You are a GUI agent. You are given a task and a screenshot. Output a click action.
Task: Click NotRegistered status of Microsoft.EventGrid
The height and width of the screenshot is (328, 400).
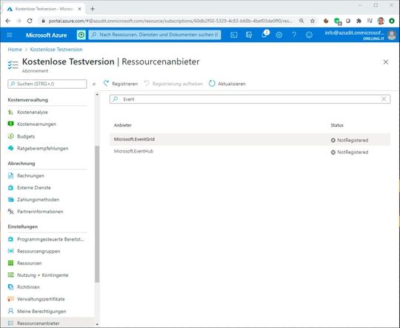click(x=350, y=140)
